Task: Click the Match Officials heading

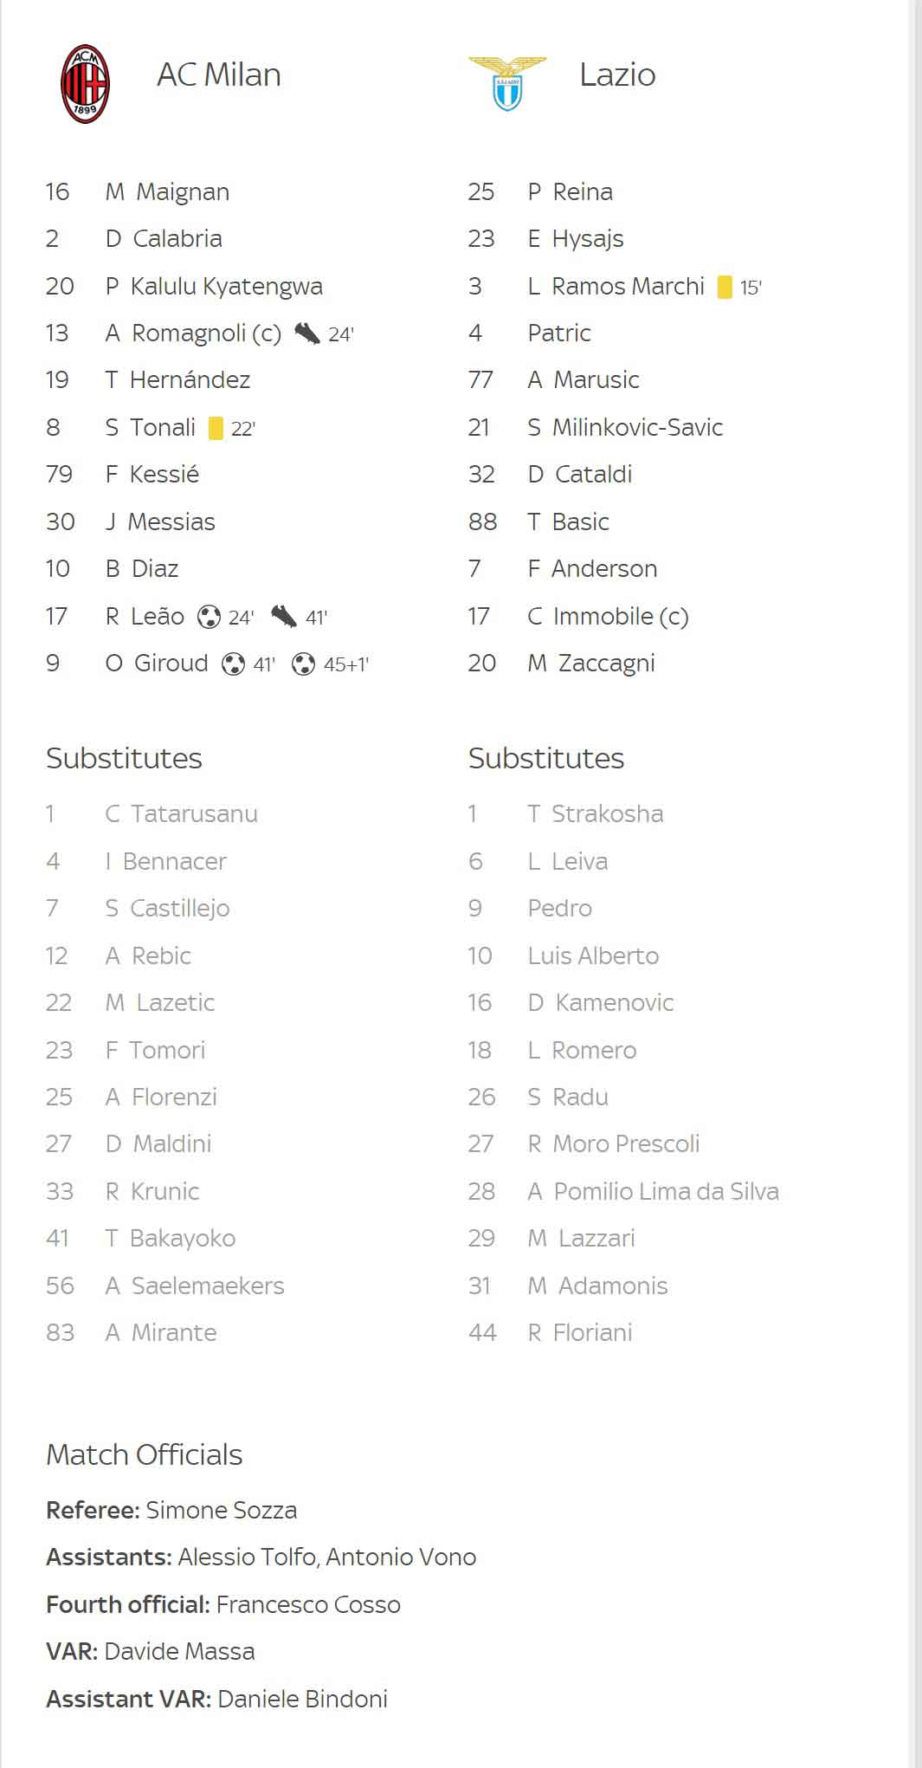Action: (x=144, y=1454)
